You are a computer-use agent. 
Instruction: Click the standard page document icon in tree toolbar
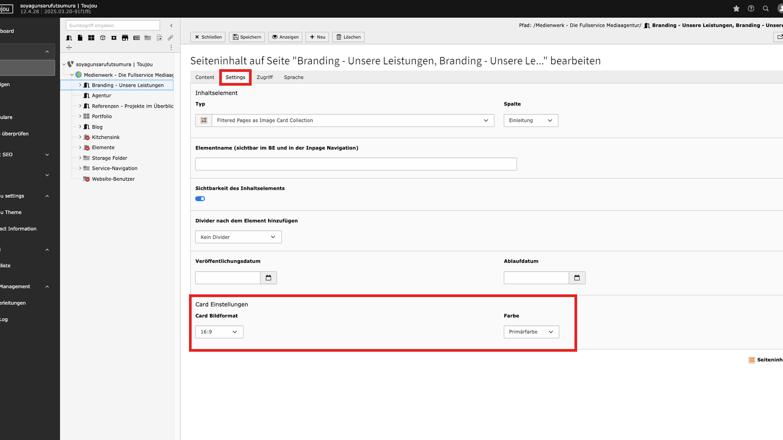(80, 38)
